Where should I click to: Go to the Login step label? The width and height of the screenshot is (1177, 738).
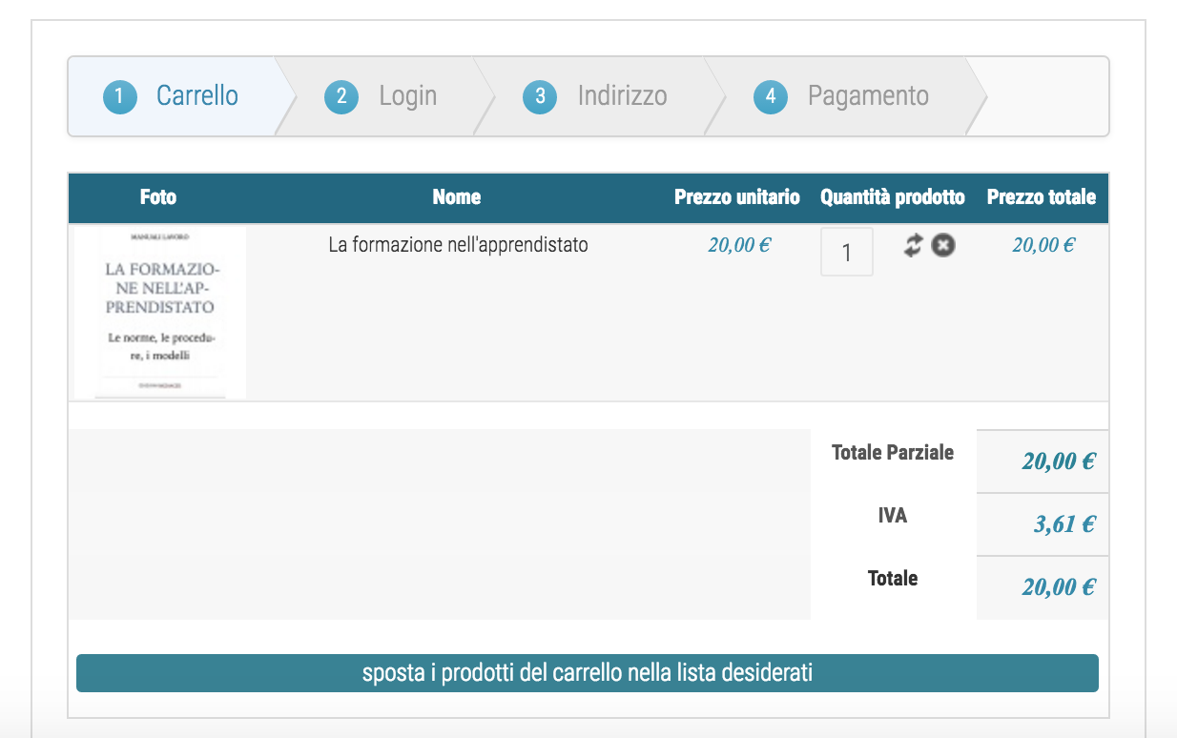click(x=407, y=96)
